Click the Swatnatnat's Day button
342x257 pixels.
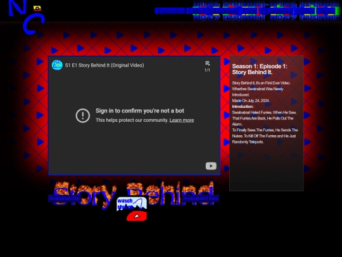pyautogui.click(x=65, y=199)
